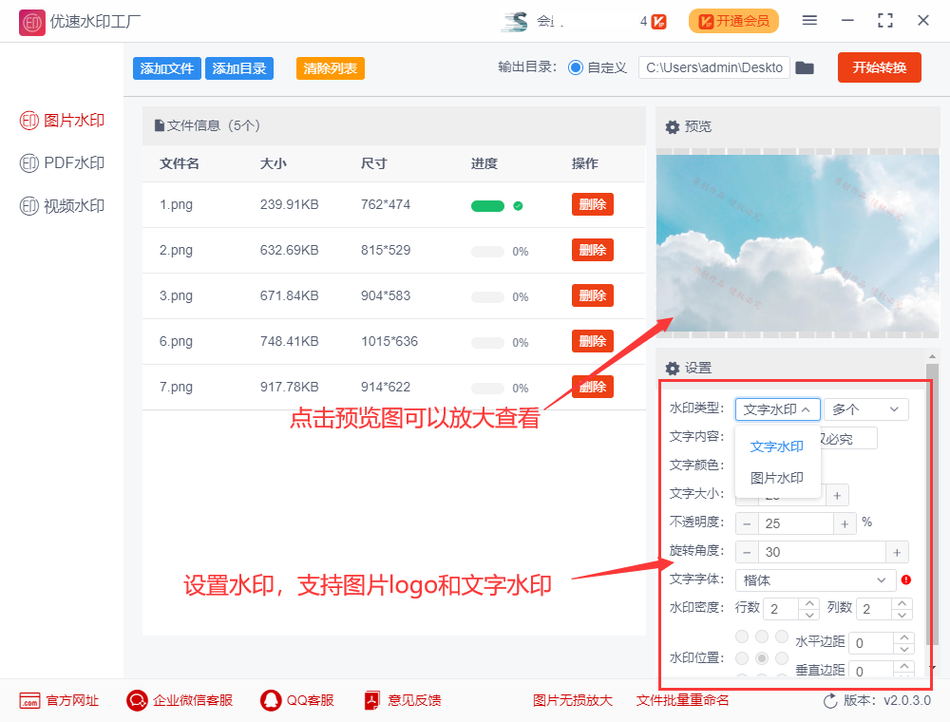Click the 开始转换 convert button
The image size is (950, 722).
[x=879, y=67]
